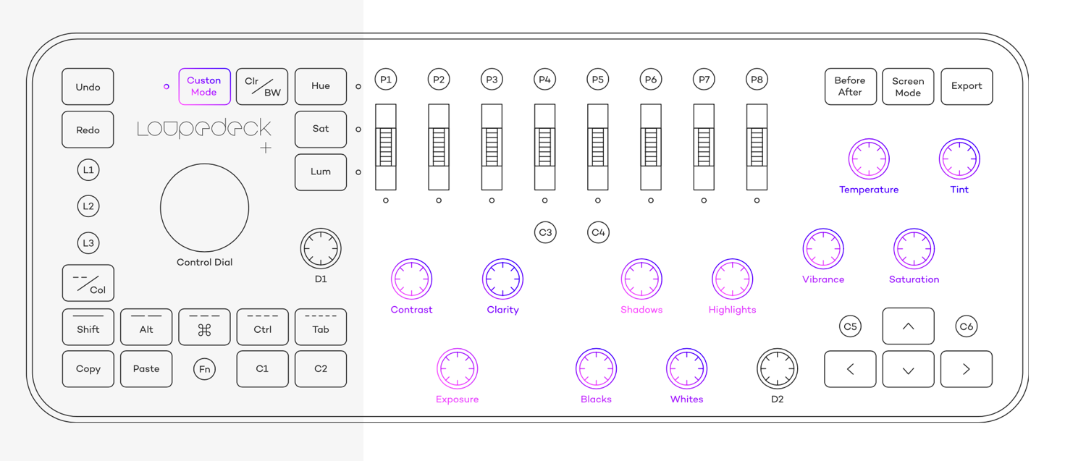Turn the Shadows adjustment dial
The image size is (1065, 461).
click(641, 279)
